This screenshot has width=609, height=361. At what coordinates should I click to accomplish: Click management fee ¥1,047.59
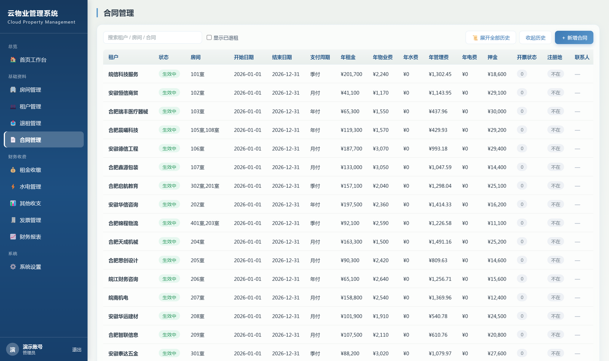[440, 168]
